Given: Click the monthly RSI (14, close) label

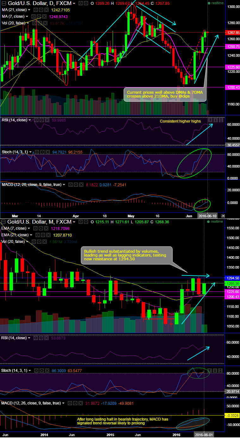Looking at the screenshot, I should pyautogui.click(x=15, y=338).
